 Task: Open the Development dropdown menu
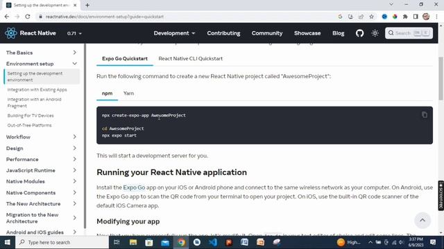[174, 33]
